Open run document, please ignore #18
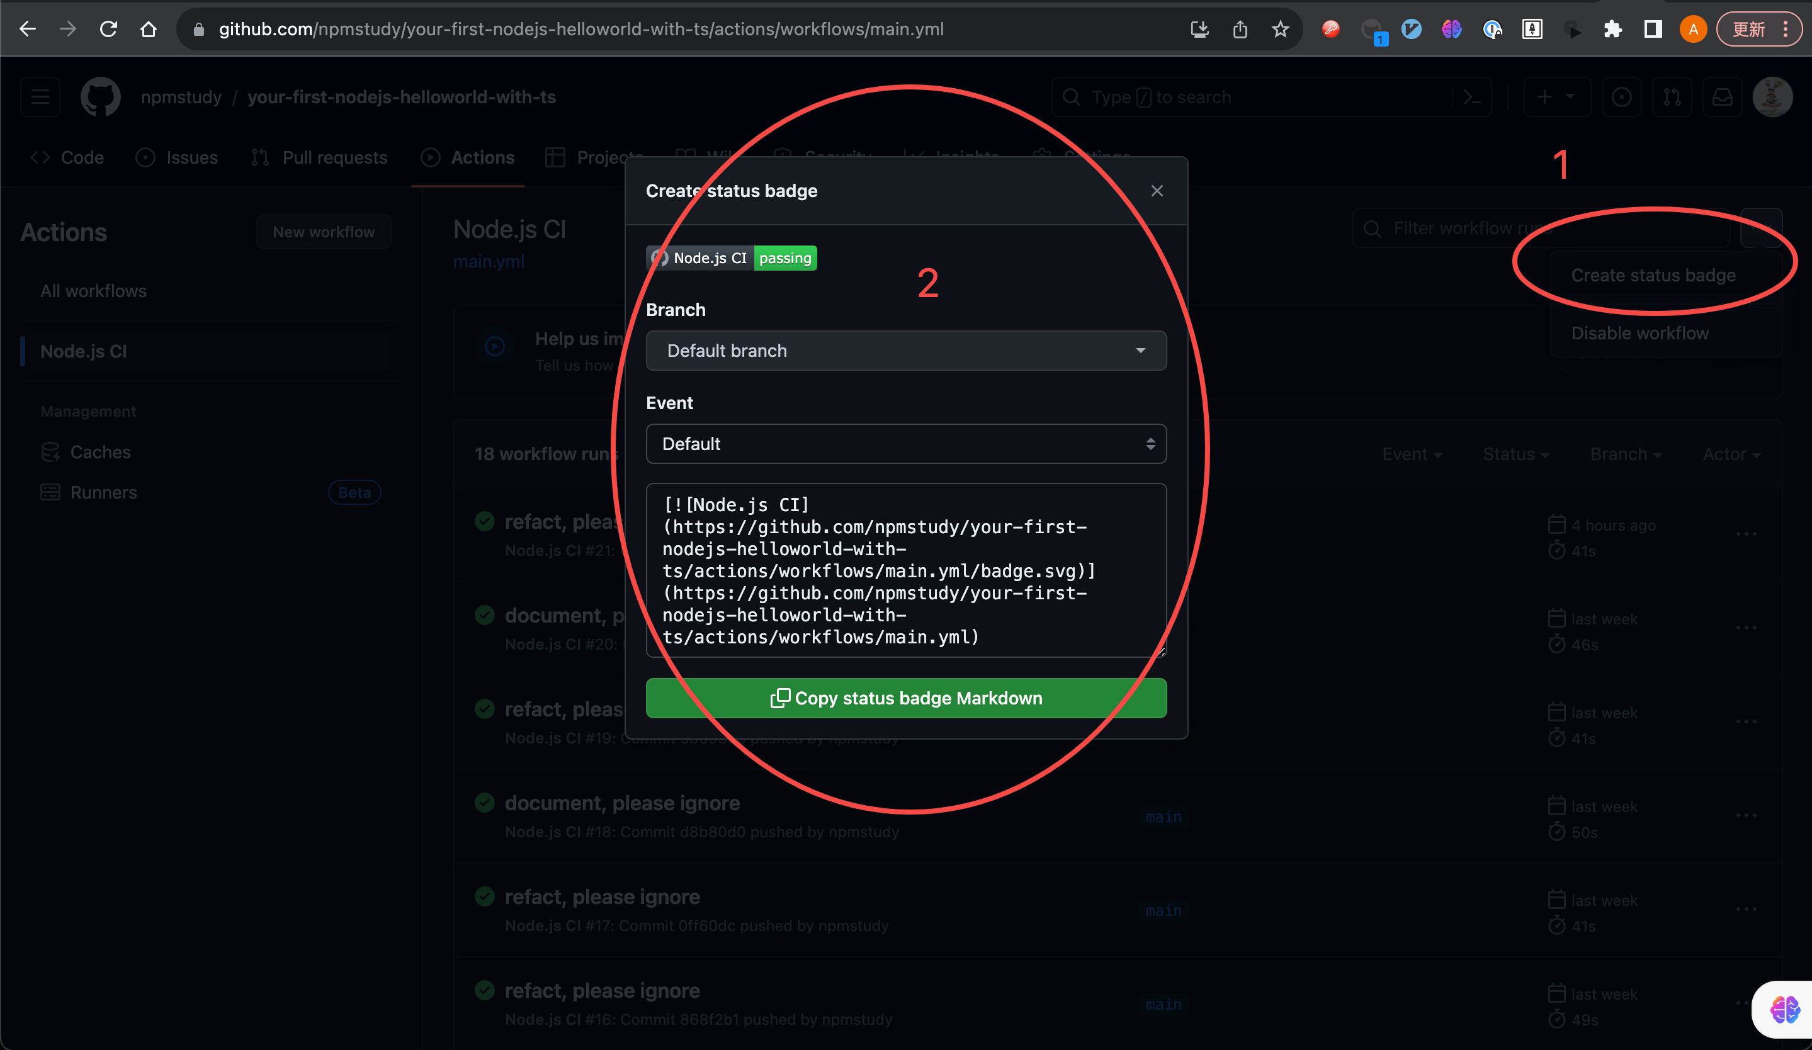Image resolution: width=1812 pixels, height=1050 pixels. [x=622, y=803]
